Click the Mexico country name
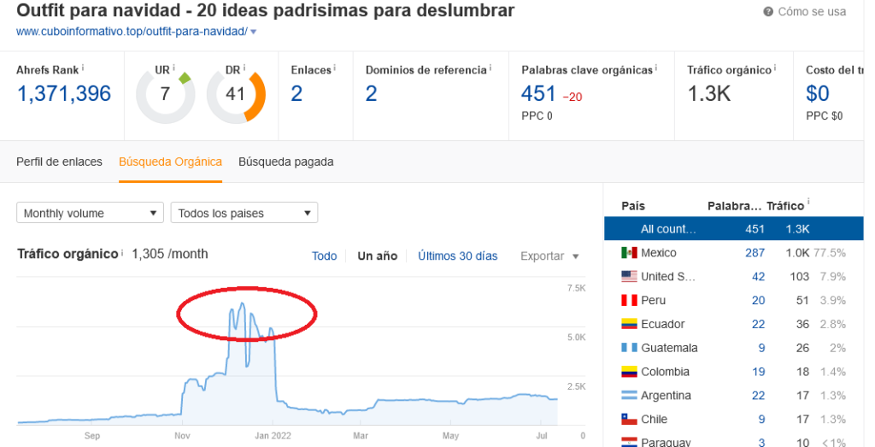 [x=659, y=253]
